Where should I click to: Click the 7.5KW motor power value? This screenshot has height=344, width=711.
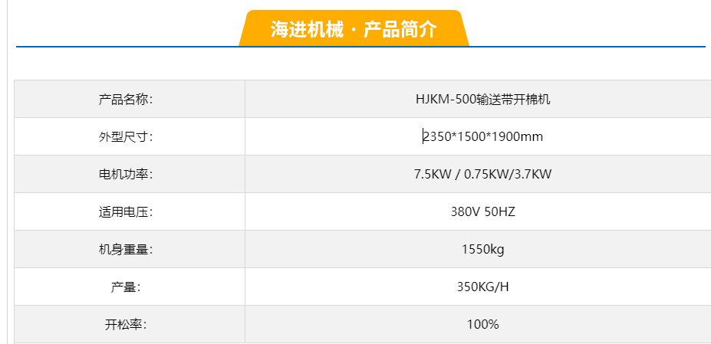coord(433,174)
